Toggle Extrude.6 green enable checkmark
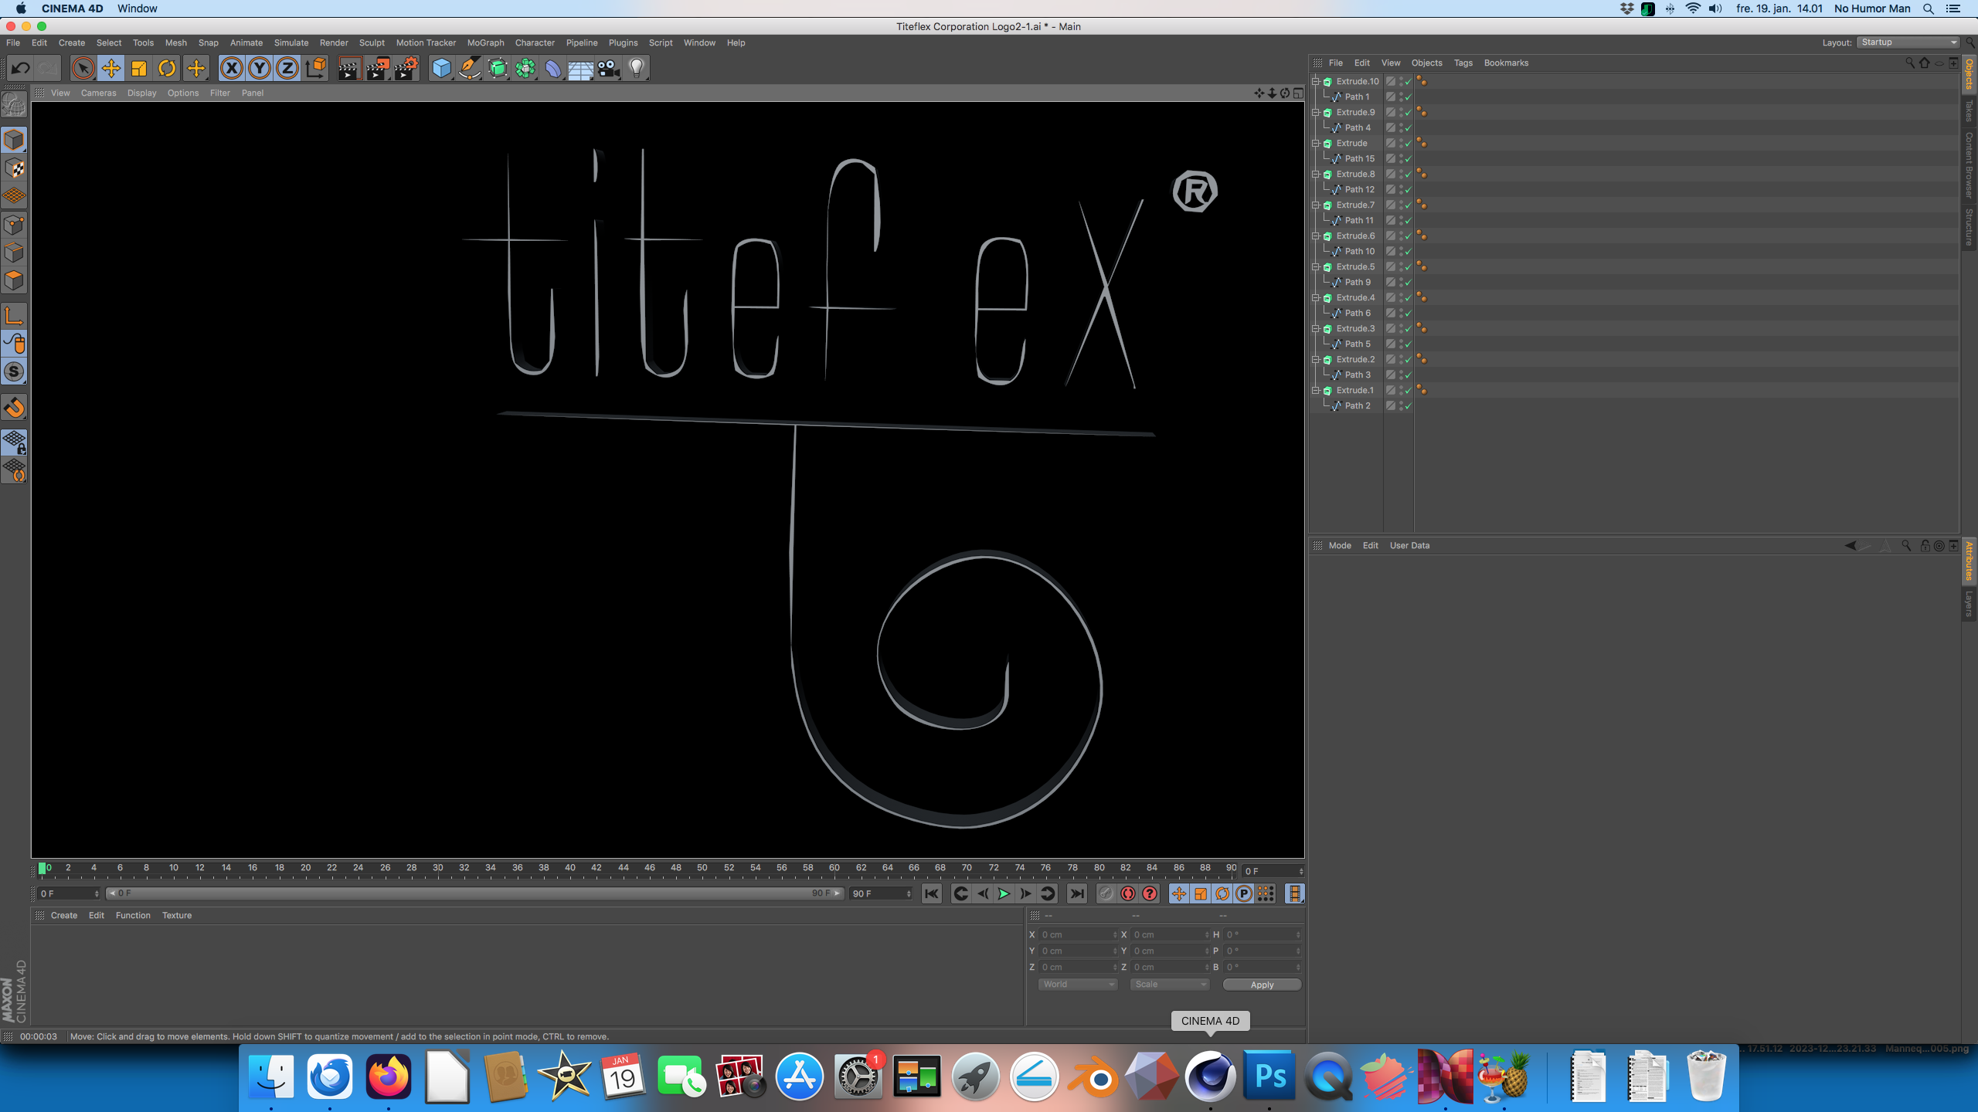Image resolution: width=1978 pixels, height=1112 pixels. pyautogui.click(x=1408, y=236)
